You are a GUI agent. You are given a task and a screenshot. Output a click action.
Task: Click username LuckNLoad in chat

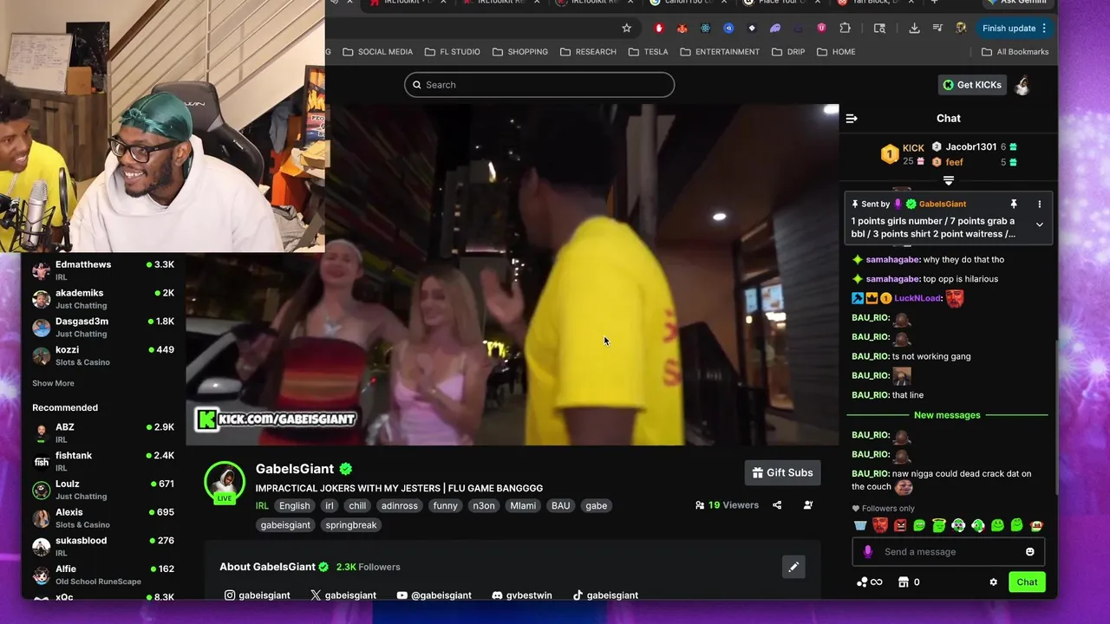coord(917,298)
